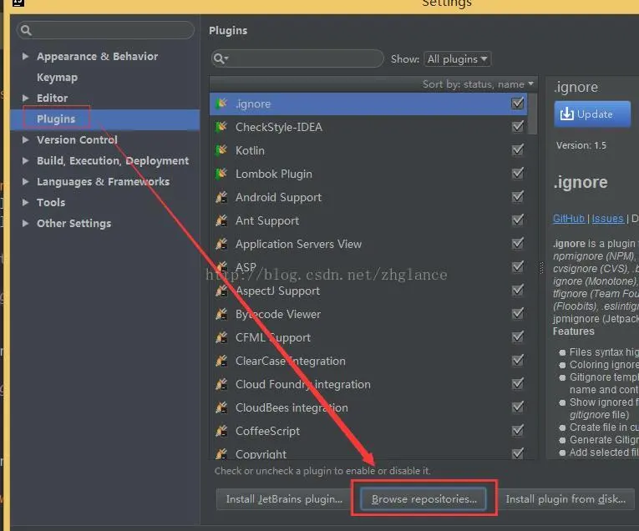Select the Kotlin plugin row
The width and height of the screenshot is (639, 531).
point(369,150)
